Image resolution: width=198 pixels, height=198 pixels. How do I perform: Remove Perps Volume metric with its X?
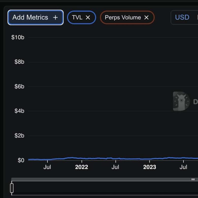146,18
